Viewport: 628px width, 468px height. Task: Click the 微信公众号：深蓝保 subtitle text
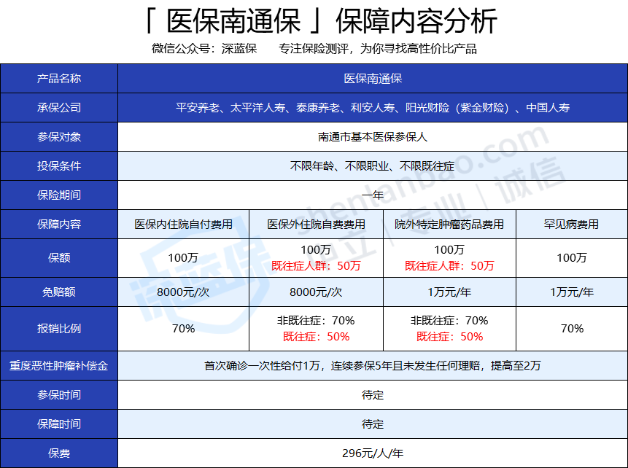click(204, 50)
